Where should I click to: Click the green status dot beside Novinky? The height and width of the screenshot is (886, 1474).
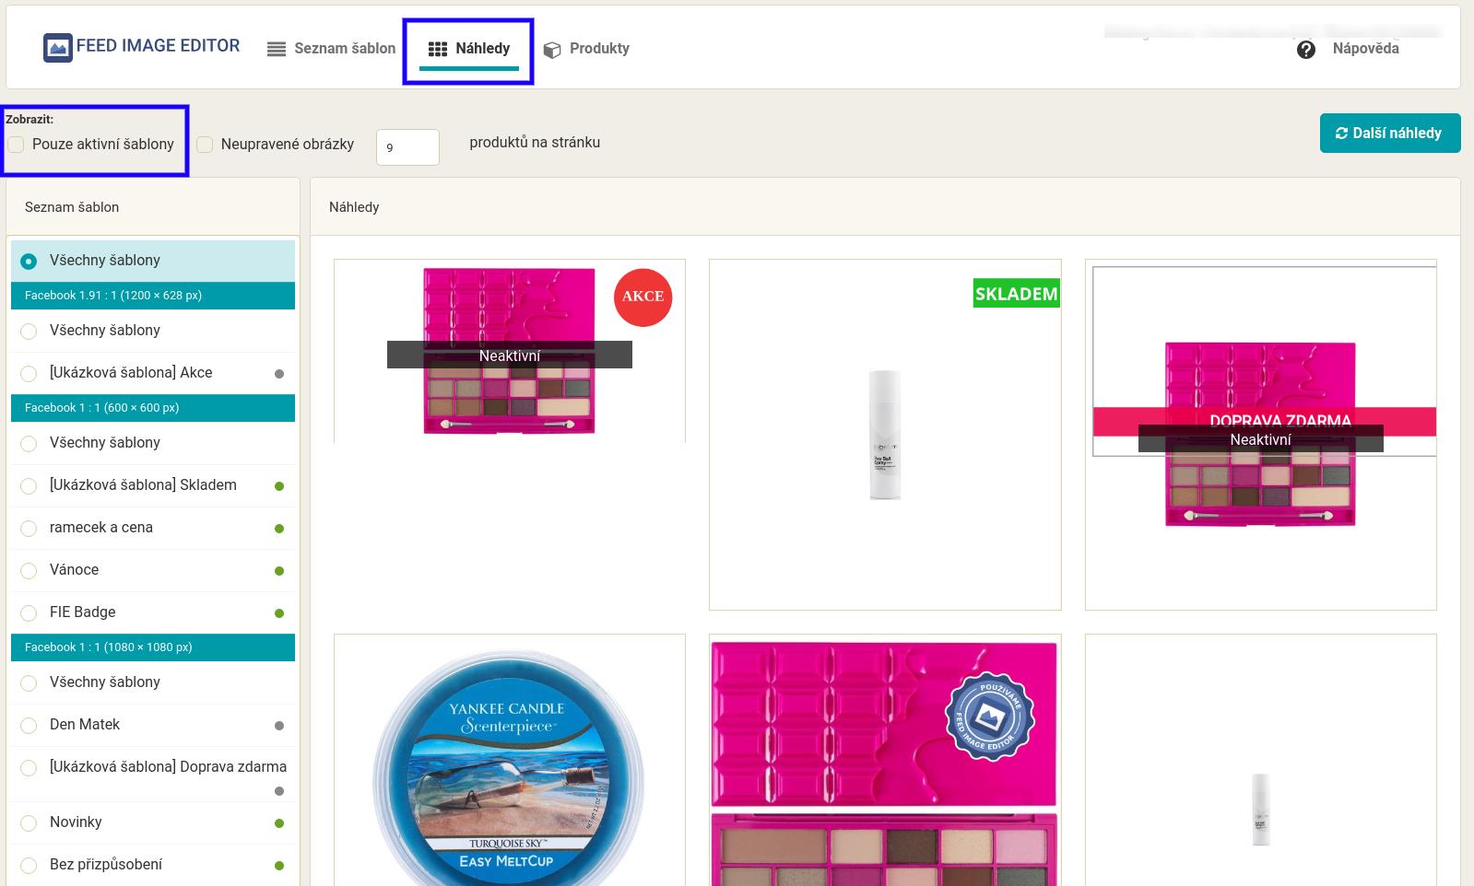pyautogui.click(x=279, y=823)
